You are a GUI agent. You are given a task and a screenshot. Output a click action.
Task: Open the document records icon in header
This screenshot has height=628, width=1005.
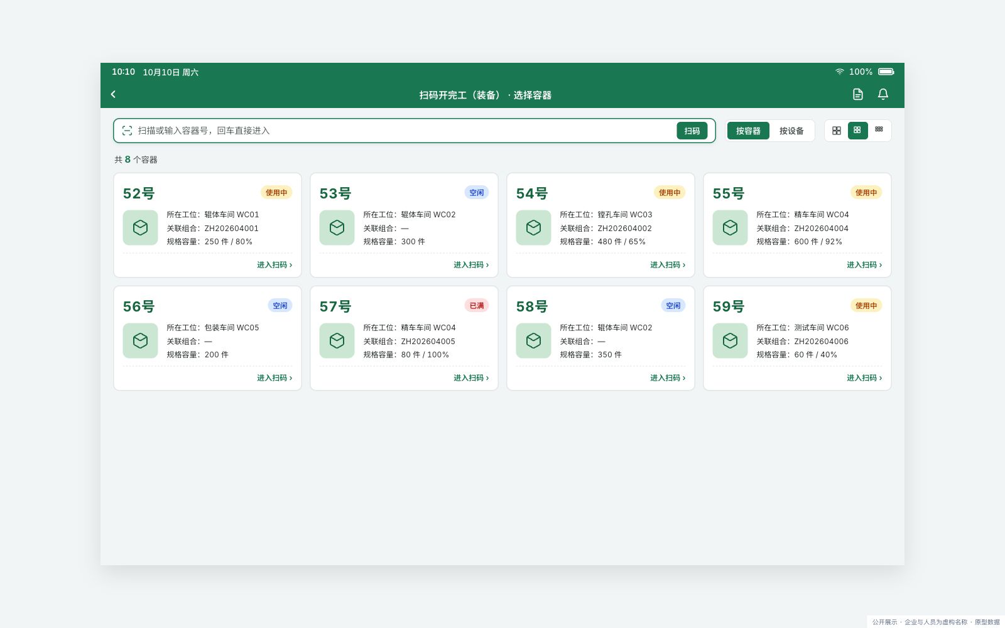click(857, 94)
